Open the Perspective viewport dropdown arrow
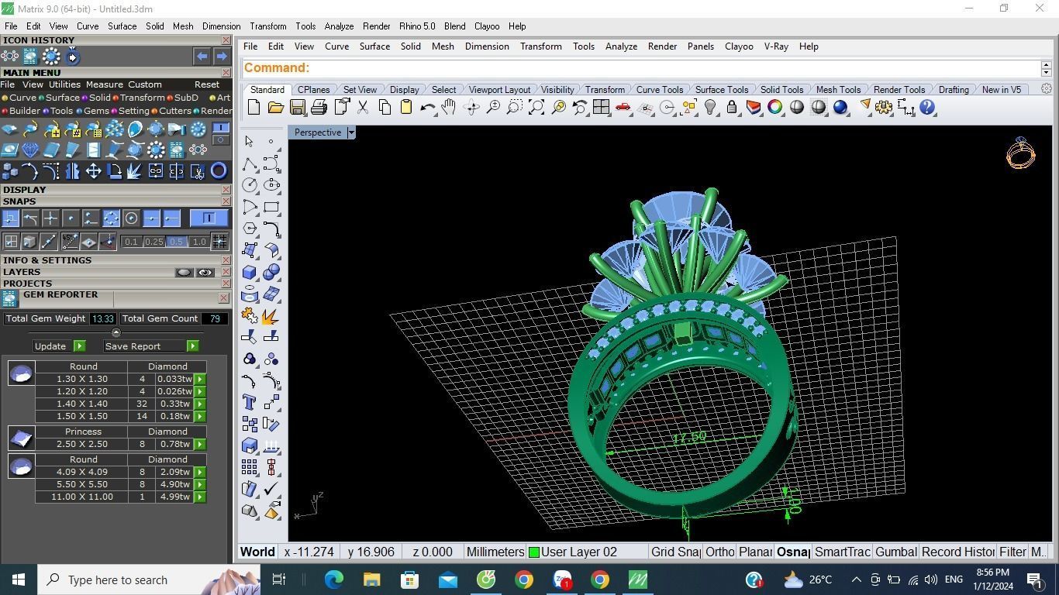1059x595 pixels. [x=350, y=132]
